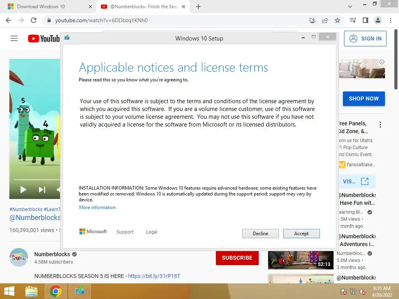Click the SHOP NOW ad button
The height and width of the screenshot is (299, 399).
364,98
